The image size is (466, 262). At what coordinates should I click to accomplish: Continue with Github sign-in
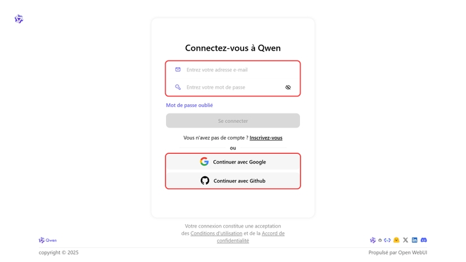233,180
